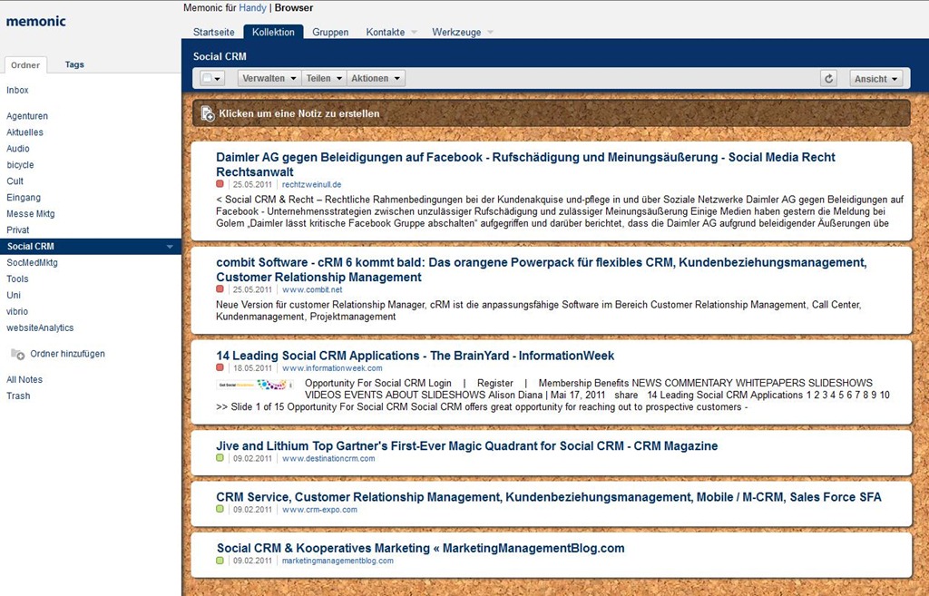Click the green status marker on the CRM Service note

click(220, 509)
